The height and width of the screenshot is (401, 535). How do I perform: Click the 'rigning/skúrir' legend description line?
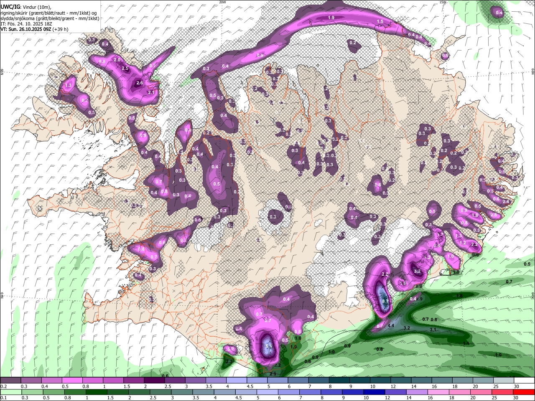click(48, 13)
